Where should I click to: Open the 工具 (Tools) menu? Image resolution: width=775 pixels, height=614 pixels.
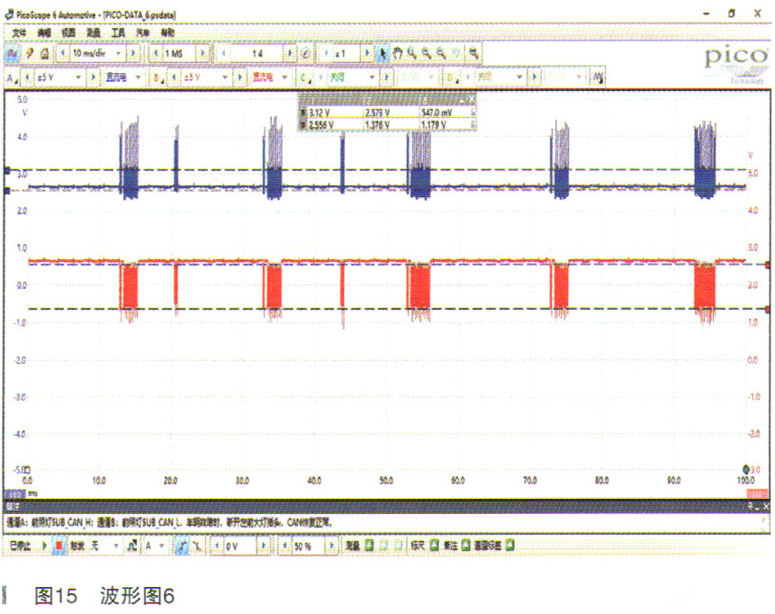[x=118, y=33]
